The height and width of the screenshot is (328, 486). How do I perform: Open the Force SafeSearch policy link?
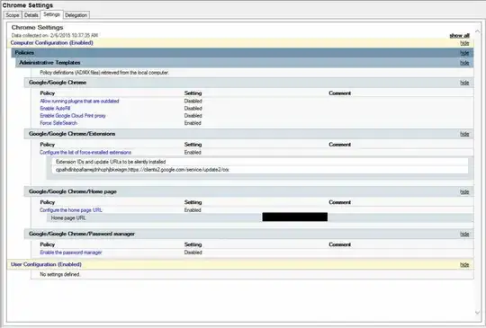58,123
